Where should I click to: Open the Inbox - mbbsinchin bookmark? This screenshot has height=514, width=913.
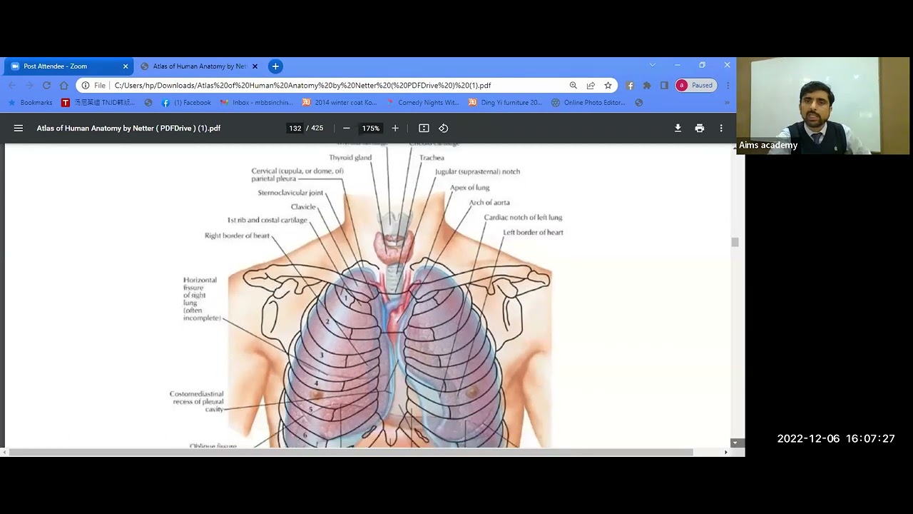coord(257,103)
